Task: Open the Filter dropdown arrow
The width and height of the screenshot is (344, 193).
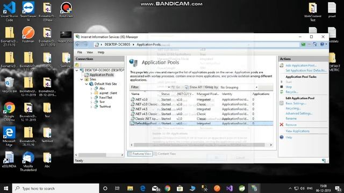Action: tap(169, 87)
